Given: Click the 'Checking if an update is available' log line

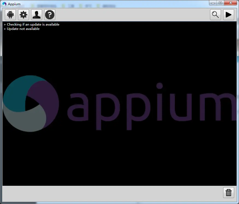Looking at the screenshot, I should pos(33,24).
